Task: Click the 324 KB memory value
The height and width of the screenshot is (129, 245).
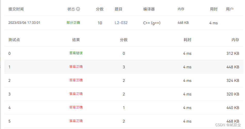Action: [x=233, y=81]
